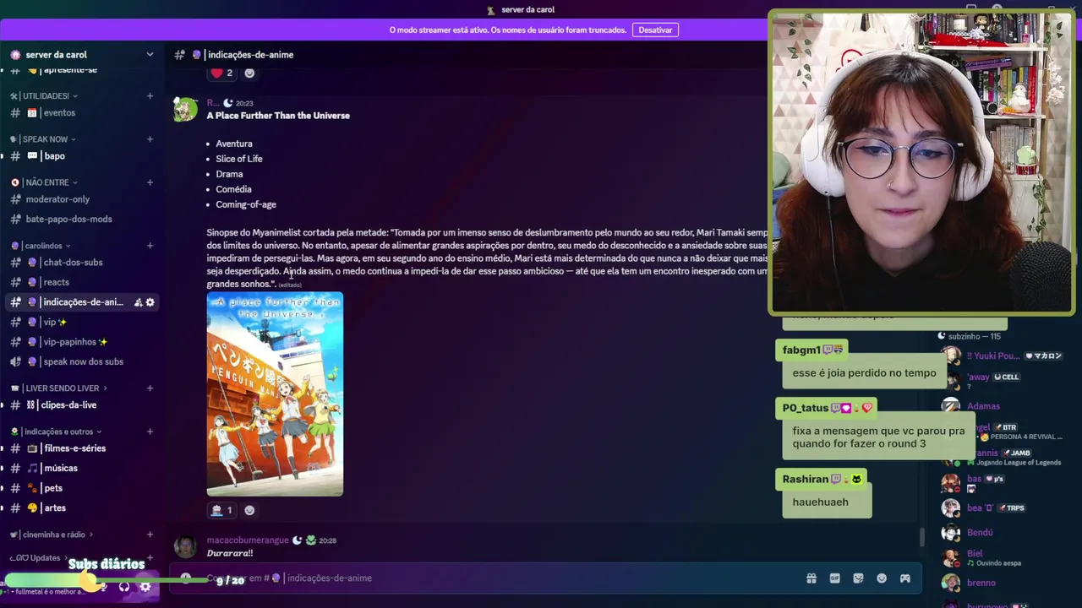Open the emoji picker smiley icon
Viewport: 1082px width, 608px height.
click(x=882, y=578)
